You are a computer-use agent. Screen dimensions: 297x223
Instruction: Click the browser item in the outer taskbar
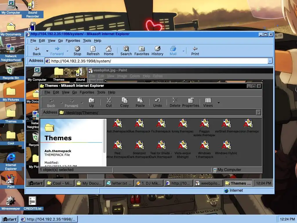[48, 219]
